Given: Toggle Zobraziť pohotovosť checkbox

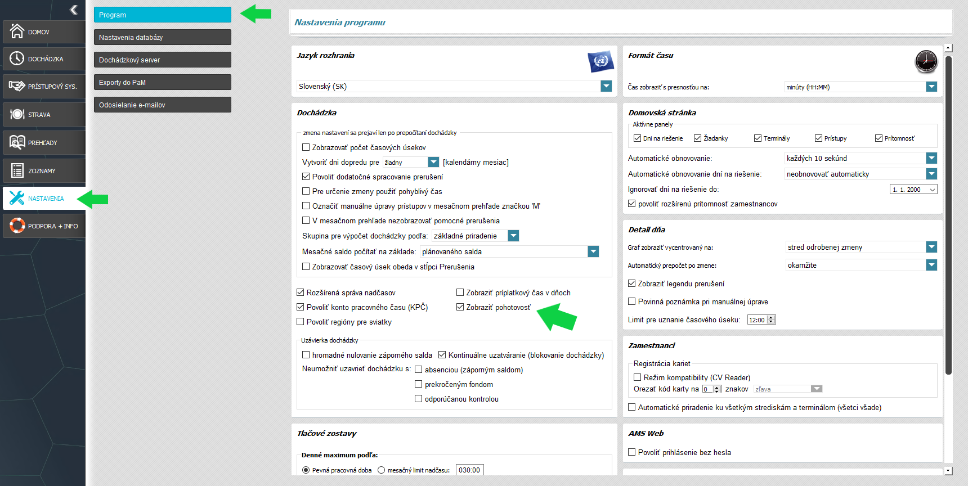Looking at the screenshot, I should click(x=460, y=307).
